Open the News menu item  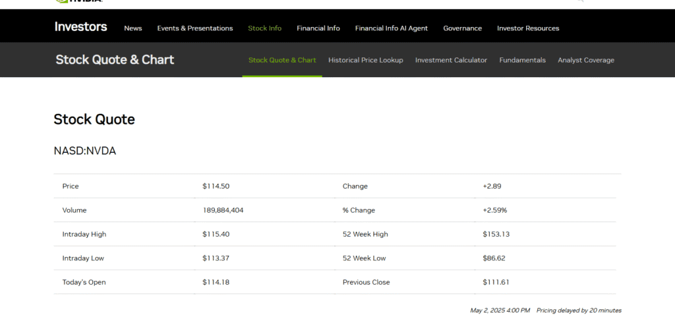point(133,28)
